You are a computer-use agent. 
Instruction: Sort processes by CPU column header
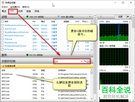pyautogui.click(x=77, y=22)
